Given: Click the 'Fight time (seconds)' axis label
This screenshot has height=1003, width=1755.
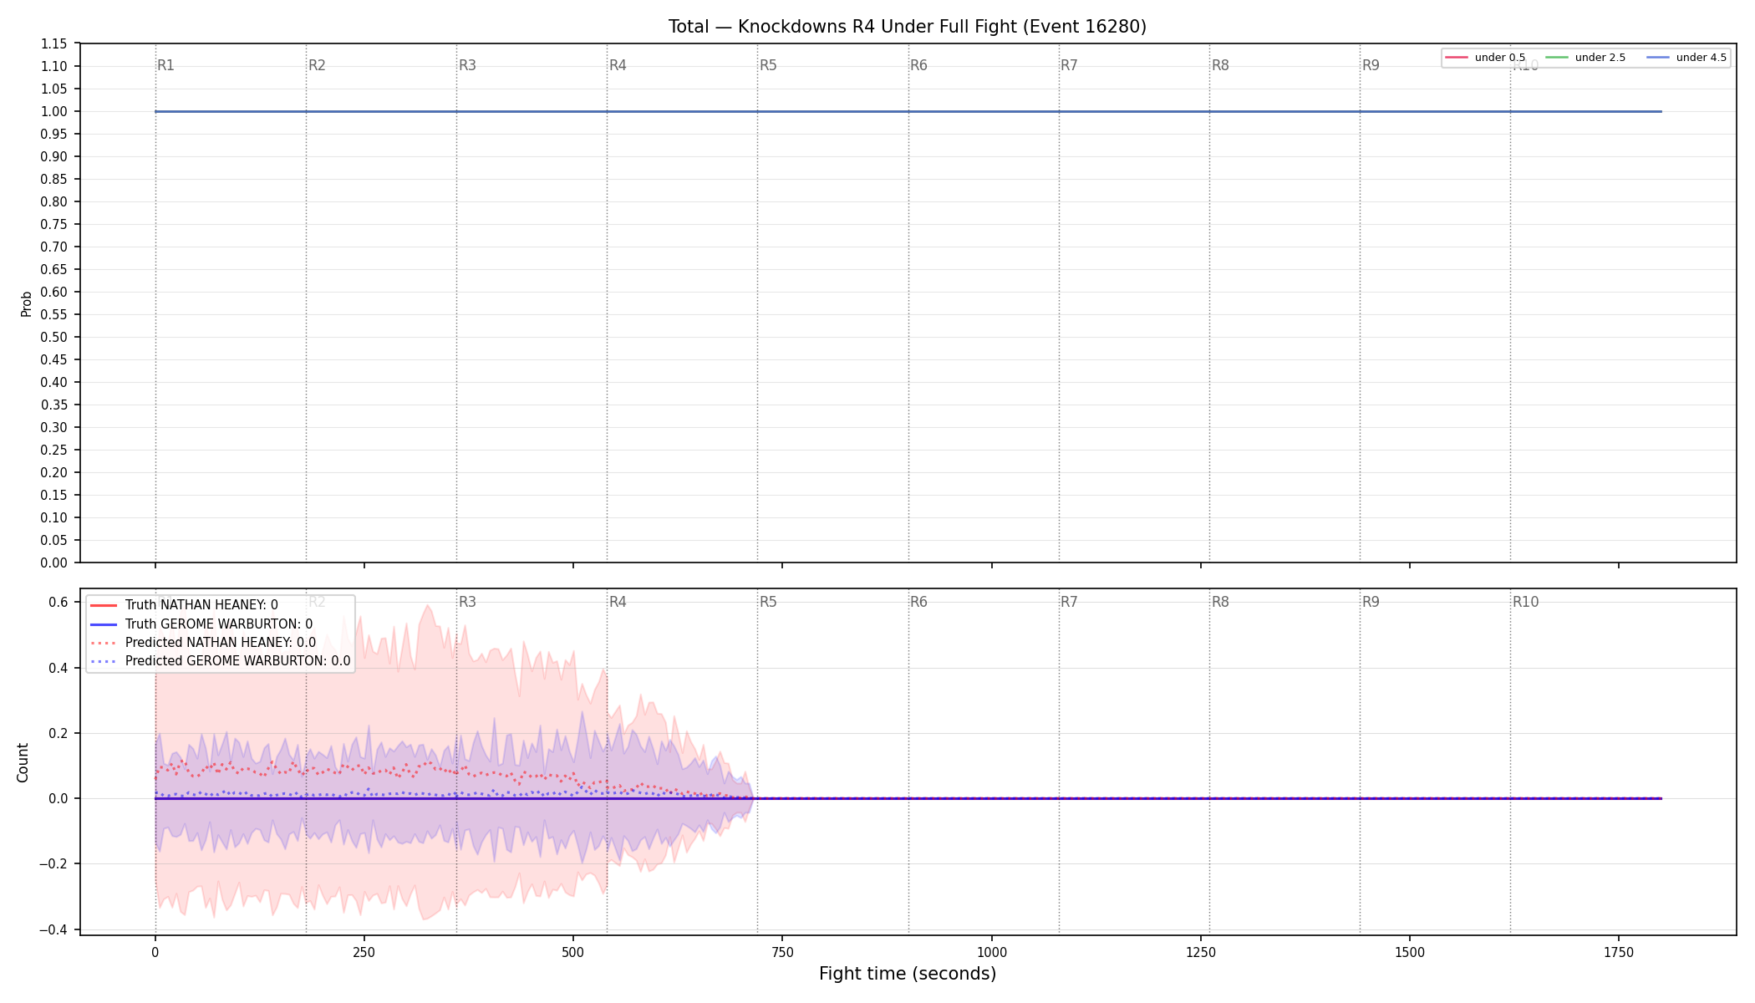Looking at the screenshot, I should (908, 974).
